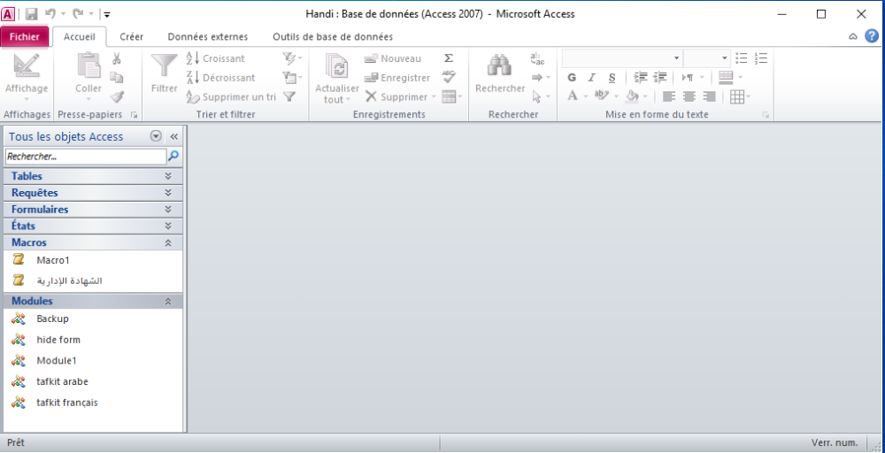The image size is (885, 453).
Task: Align text right
Action: tap(710, 96)
